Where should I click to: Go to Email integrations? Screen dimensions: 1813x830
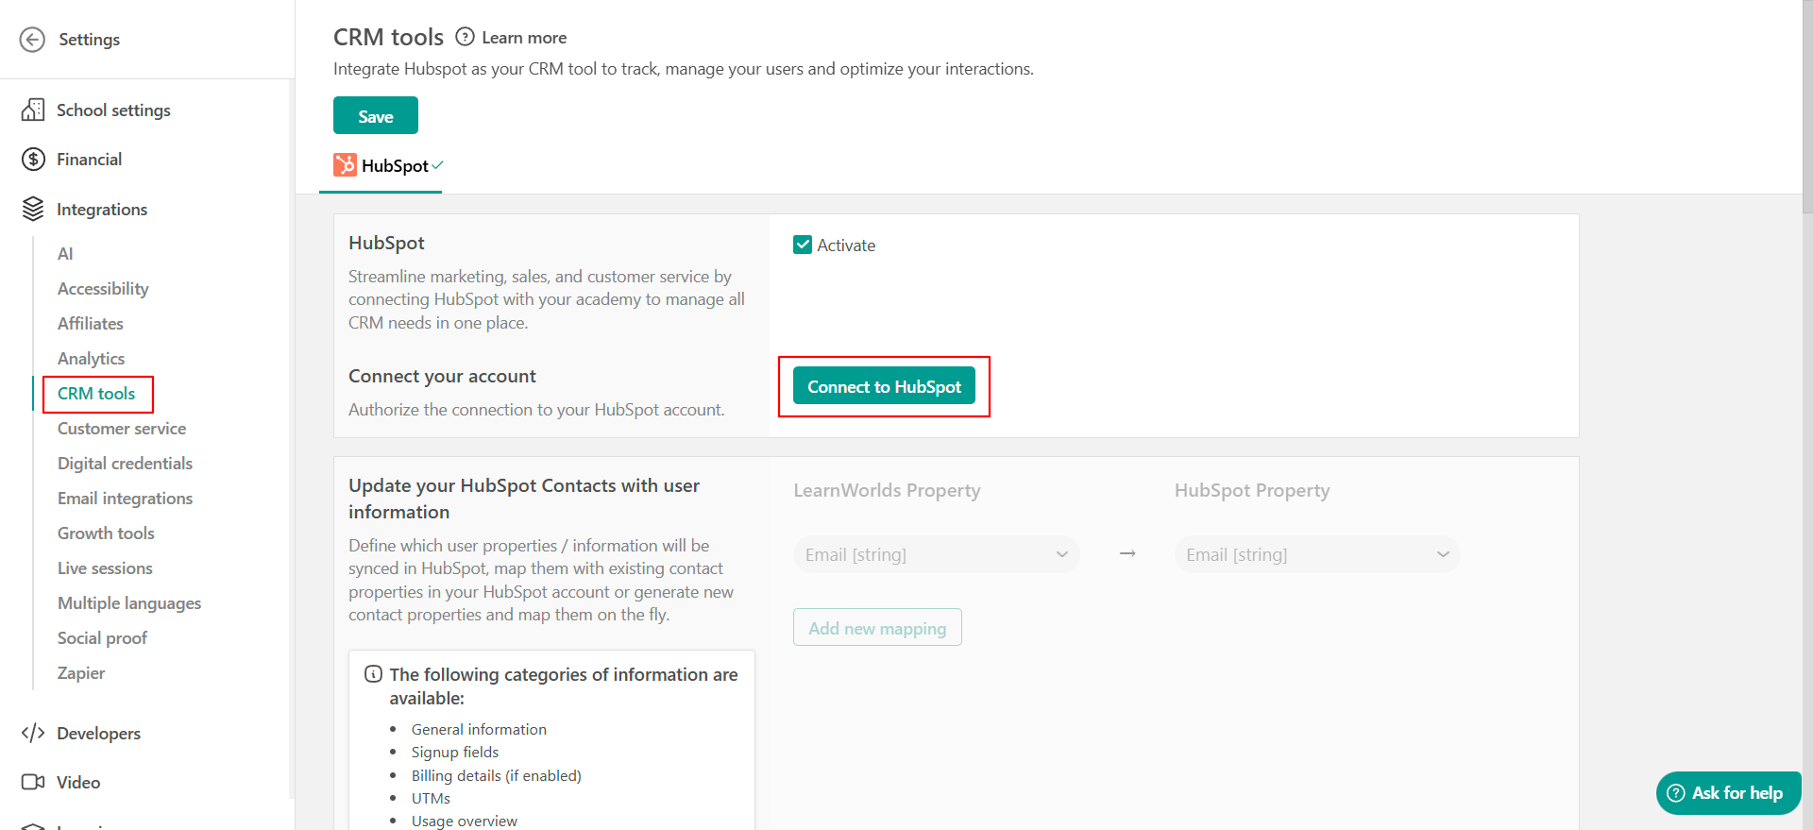pyautogui.click(x=125, y=498)
